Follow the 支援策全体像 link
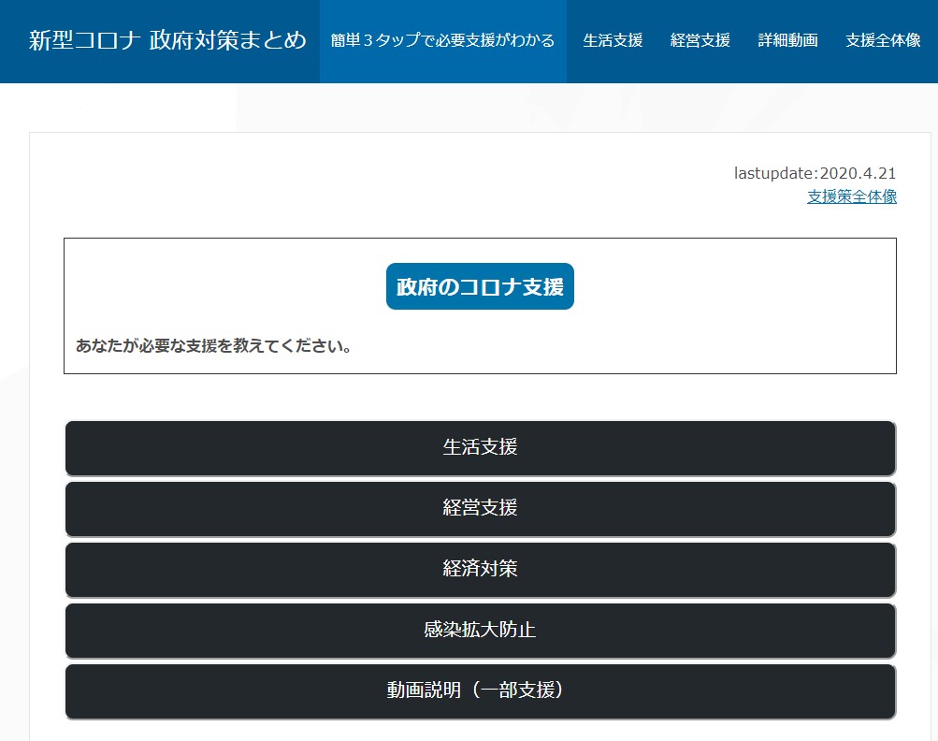This screenshot has width=938, height=741. coord(852,196)
